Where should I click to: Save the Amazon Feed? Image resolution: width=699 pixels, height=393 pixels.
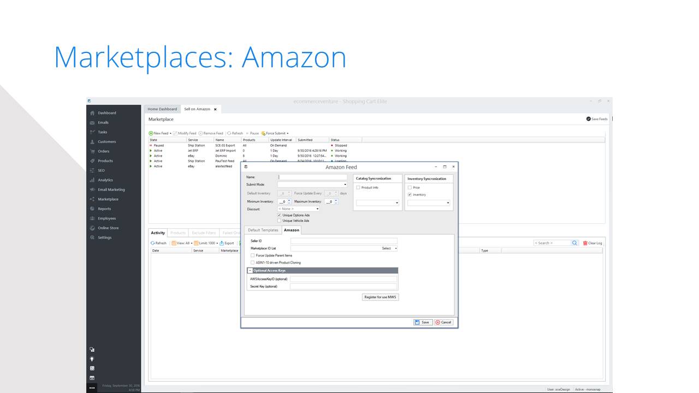tap(422, 322)
